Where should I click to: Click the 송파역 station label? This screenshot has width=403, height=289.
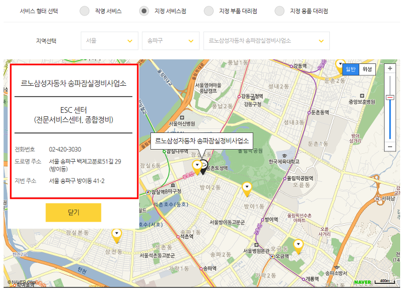click(210, 268)
